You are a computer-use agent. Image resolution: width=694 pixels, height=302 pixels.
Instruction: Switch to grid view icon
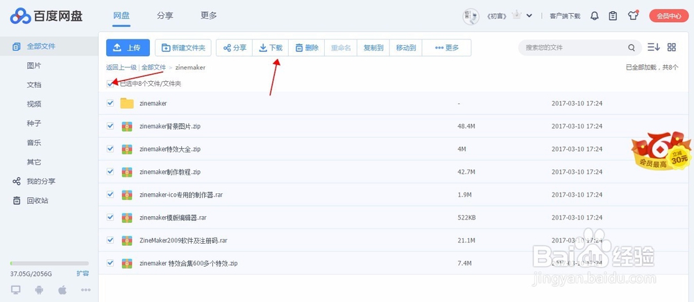tap(672, 47)
